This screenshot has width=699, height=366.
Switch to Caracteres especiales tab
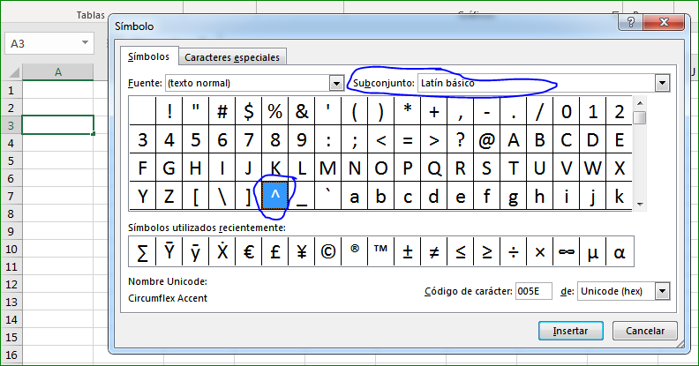[x=232, y=57]
